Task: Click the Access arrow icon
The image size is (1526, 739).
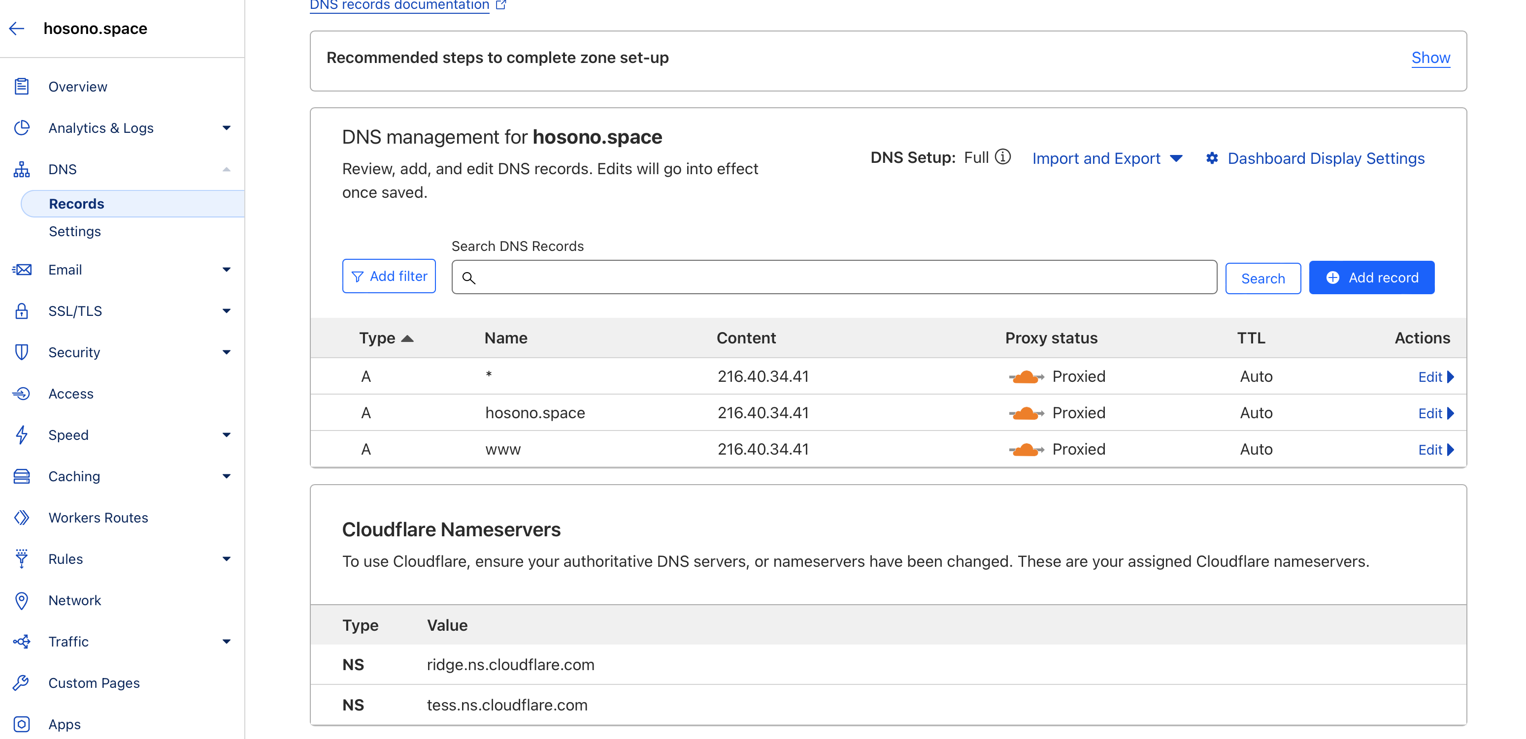Action: (22, 394)
